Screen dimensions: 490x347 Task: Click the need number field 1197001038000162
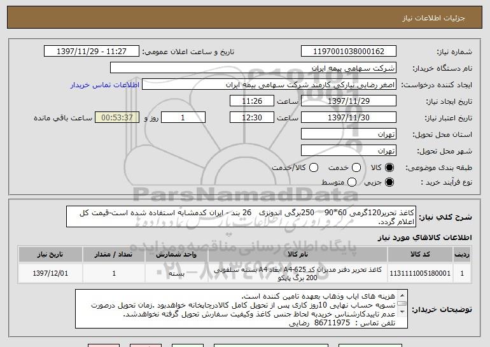[349, 52]
